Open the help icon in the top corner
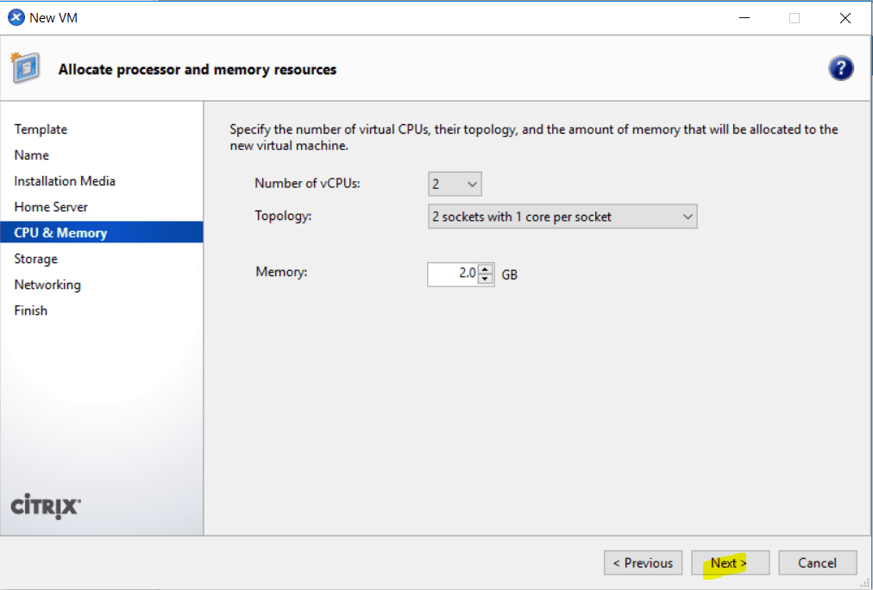This screenshot has height=590, width=873. pyautogui.click(x=841, y=67)
